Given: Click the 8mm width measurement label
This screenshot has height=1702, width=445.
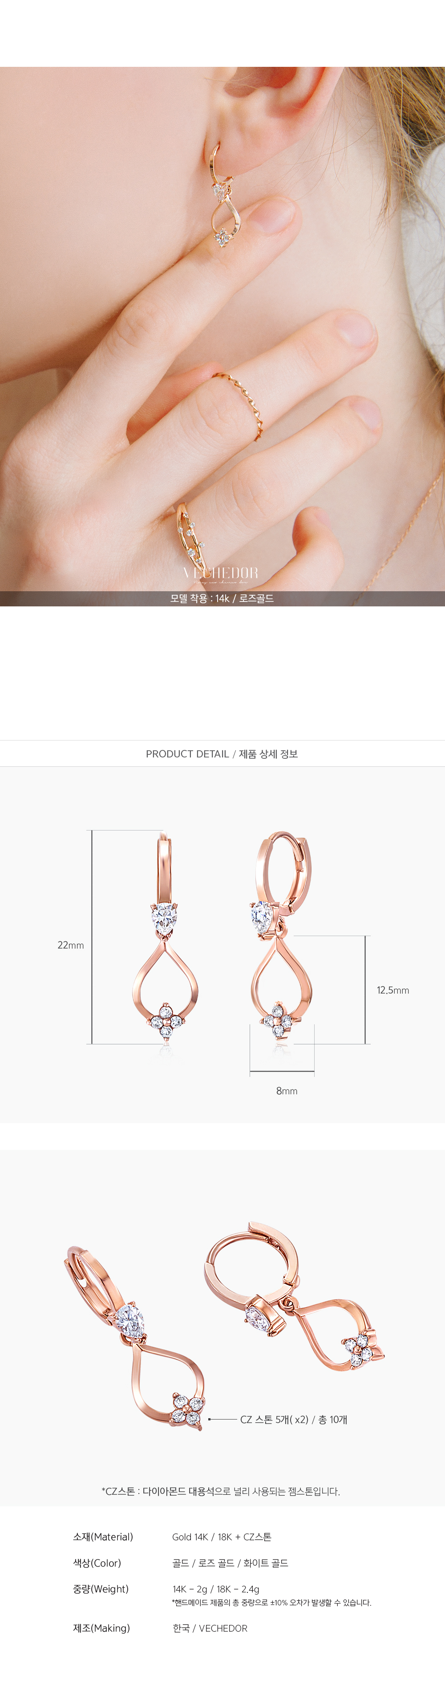Looking at the screenshot, I should tap(287, 1091).
